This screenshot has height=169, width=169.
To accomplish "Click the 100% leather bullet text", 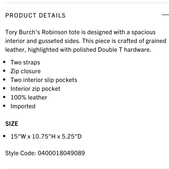I will 29,98.
